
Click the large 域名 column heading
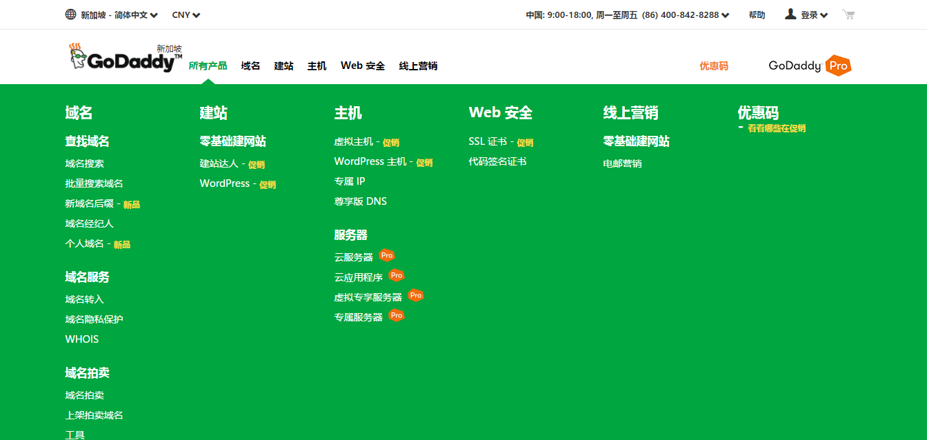pyautogui.click(x=79, y=112)
